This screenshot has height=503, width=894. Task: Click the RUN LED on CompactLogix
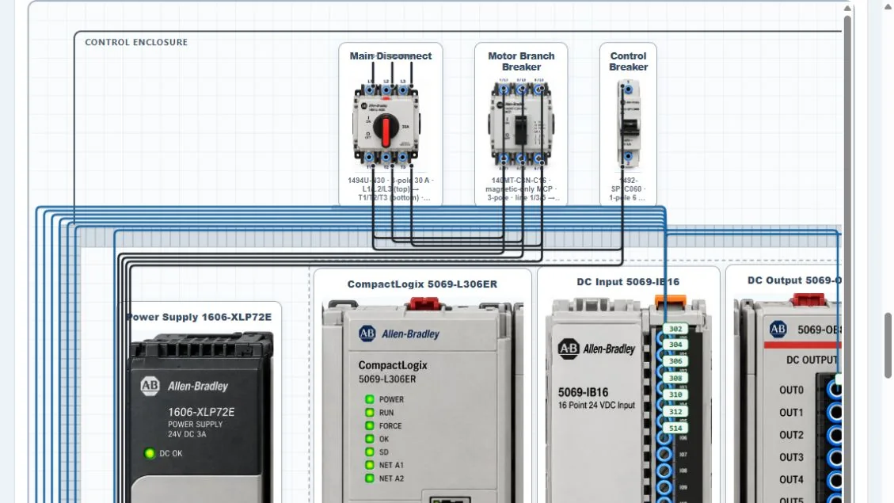[x=370, y=413]
